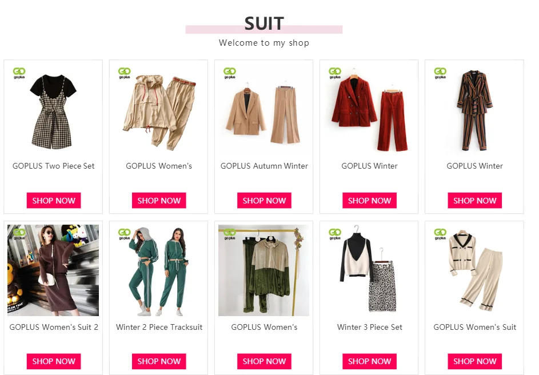
Task: Click the SUIT section heading
Action: click(x=264, y=23)
